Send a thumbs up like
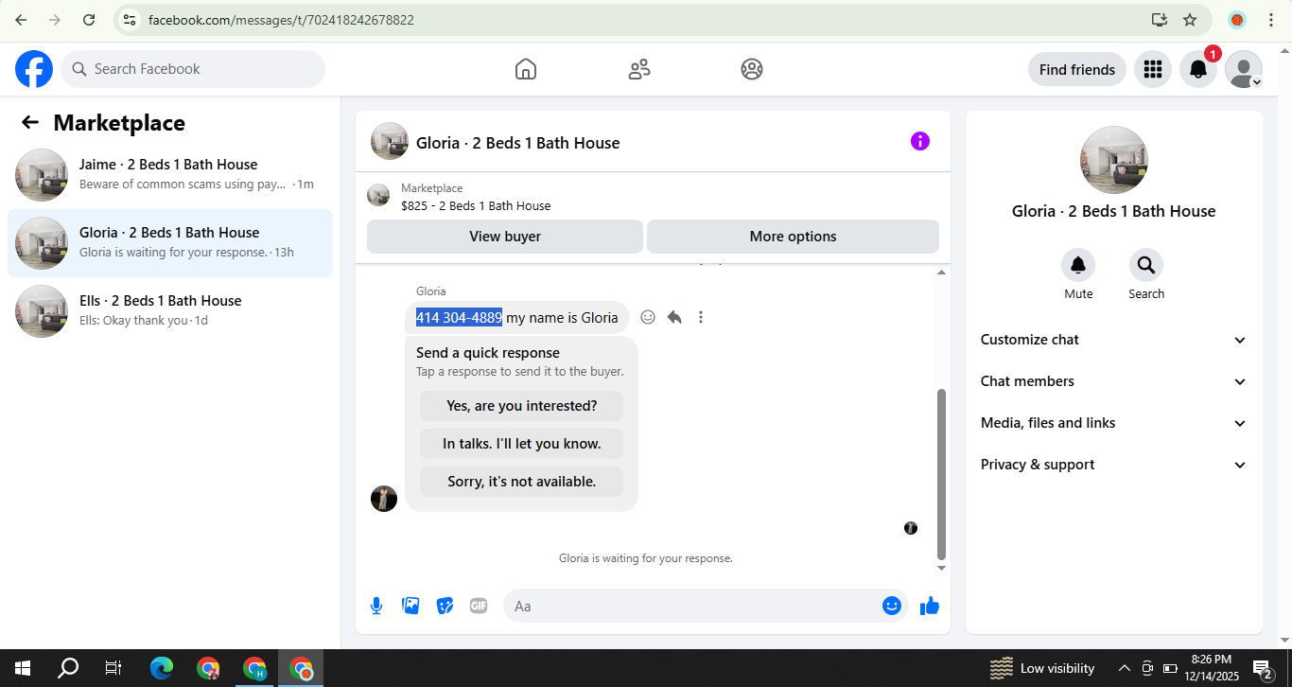 (930, 606)
